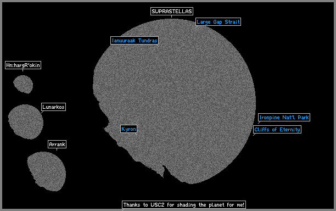Click the Arrank moon body

47,171
